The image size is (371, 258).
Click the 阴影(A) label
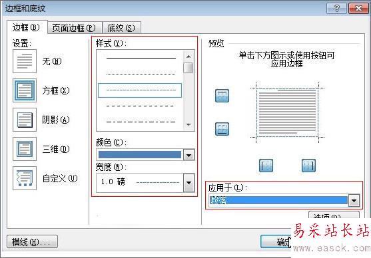coord(56,120)
